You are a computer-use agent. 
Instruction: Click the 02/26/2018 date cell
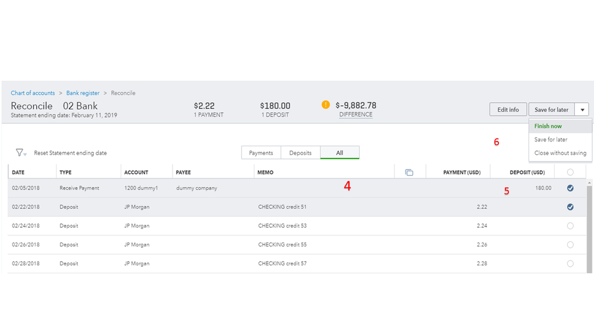click(x=26, y=245)
